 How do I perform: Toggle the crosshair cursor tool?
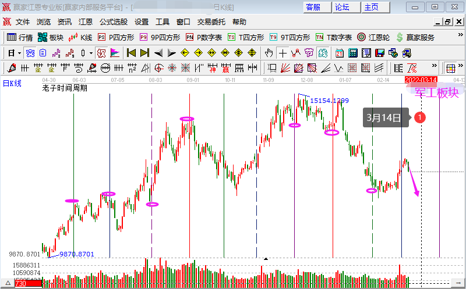(283, 53)
